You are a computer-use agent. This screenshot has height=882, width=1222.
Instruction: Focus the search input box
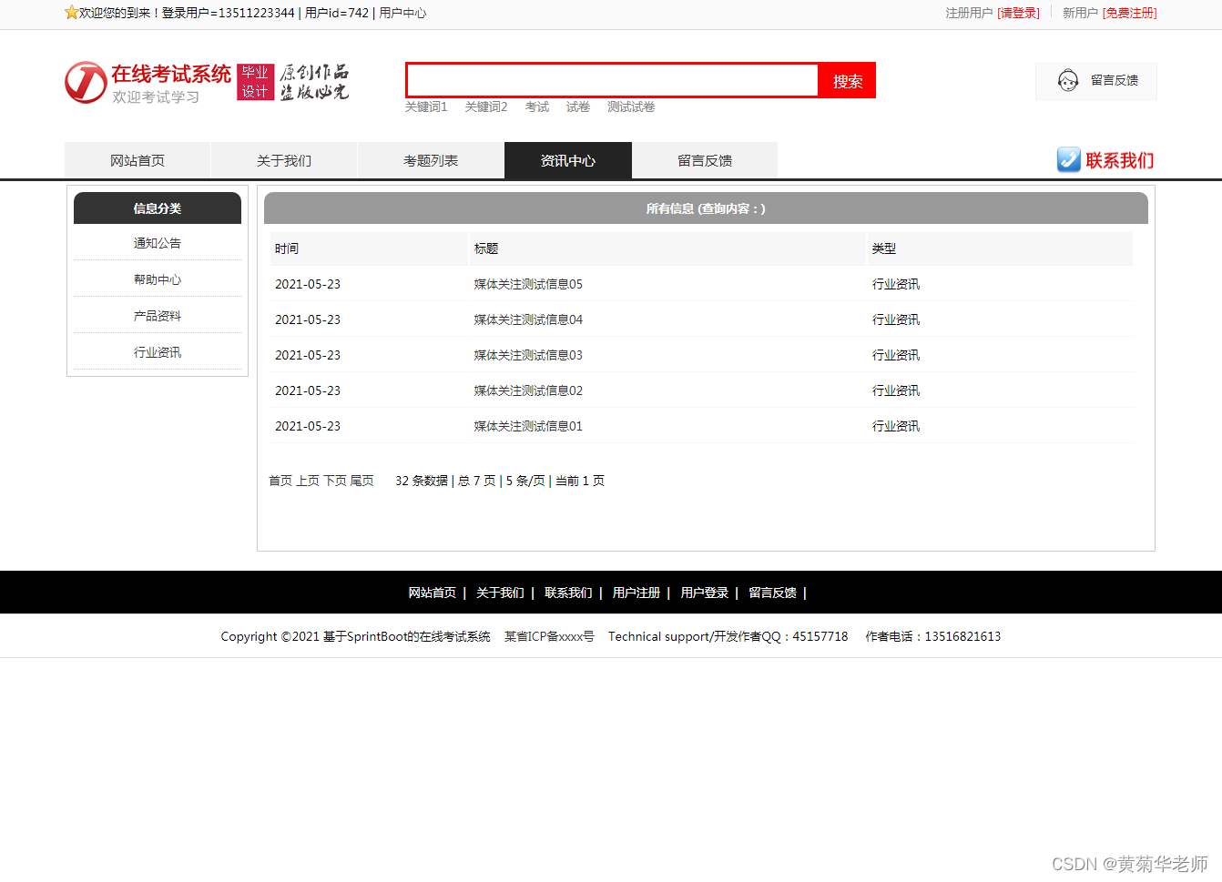tap(612, 80)
